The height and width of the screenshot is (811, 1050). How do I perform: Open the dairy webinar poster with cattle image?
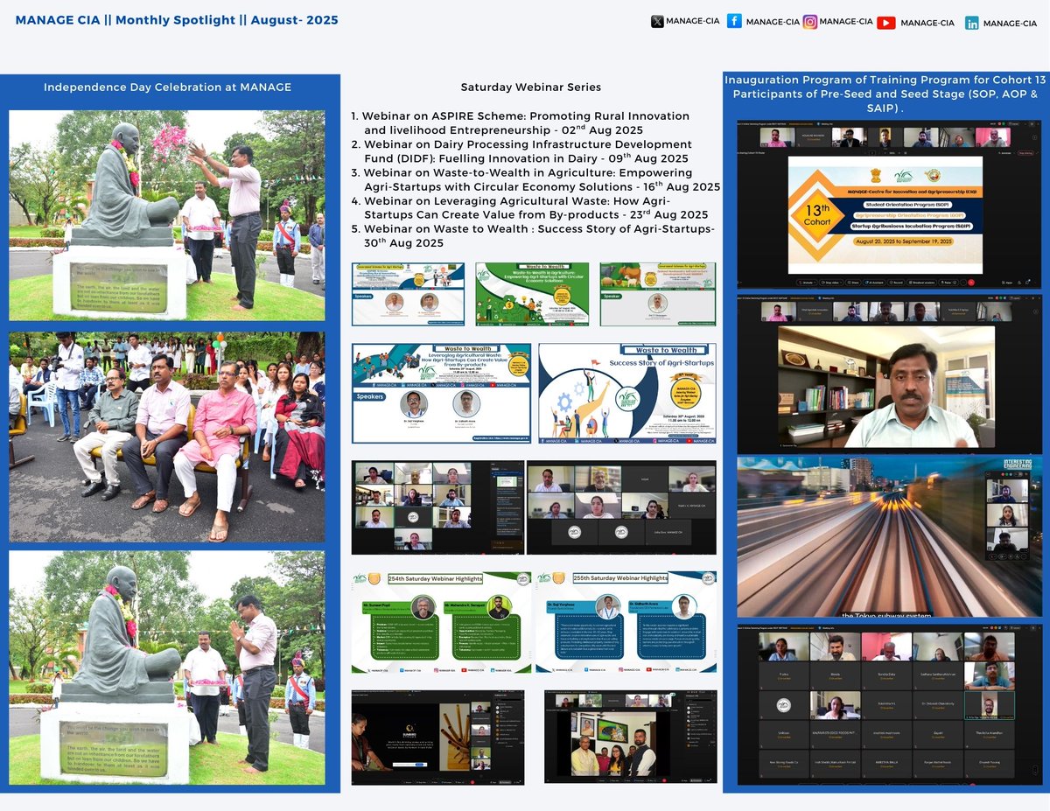point(657,294)
